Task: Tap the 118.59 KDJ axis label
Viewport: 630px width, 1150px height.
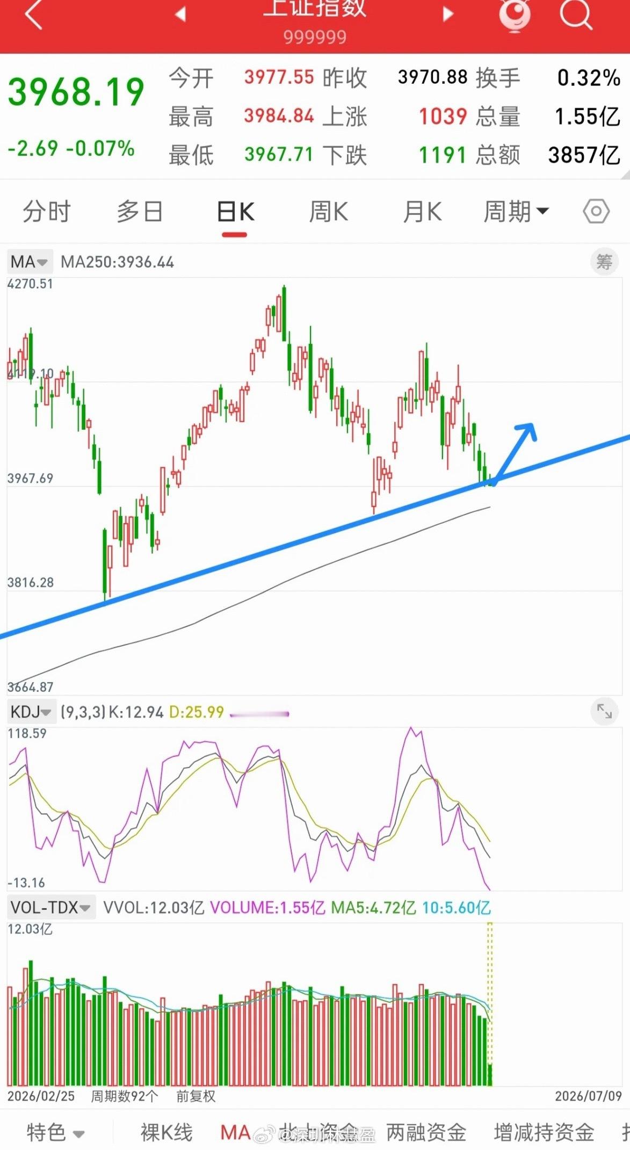Action: pyautogui.click(x=27, y=733)
